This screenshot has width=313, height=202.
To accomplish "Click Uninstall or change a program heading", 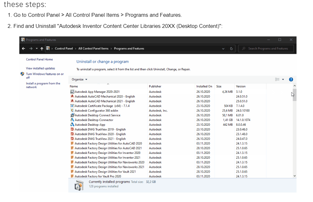I will click(103, 62).
